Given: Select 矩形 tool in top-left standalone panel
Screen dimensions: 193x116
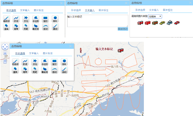Looking at the screenshot, I should [45, 19].
